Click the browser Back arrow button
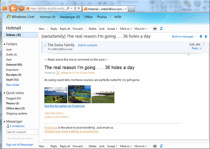Image resolution: width=210 pixels, height=149 pixels. pyautogui.click(x=13, y=8)
